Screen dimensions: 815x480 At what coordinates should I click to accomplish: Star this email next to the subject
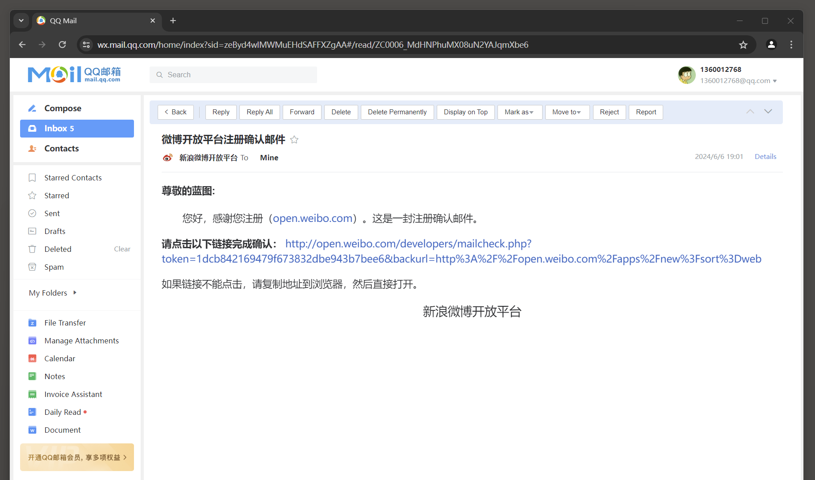coord(294,140)
